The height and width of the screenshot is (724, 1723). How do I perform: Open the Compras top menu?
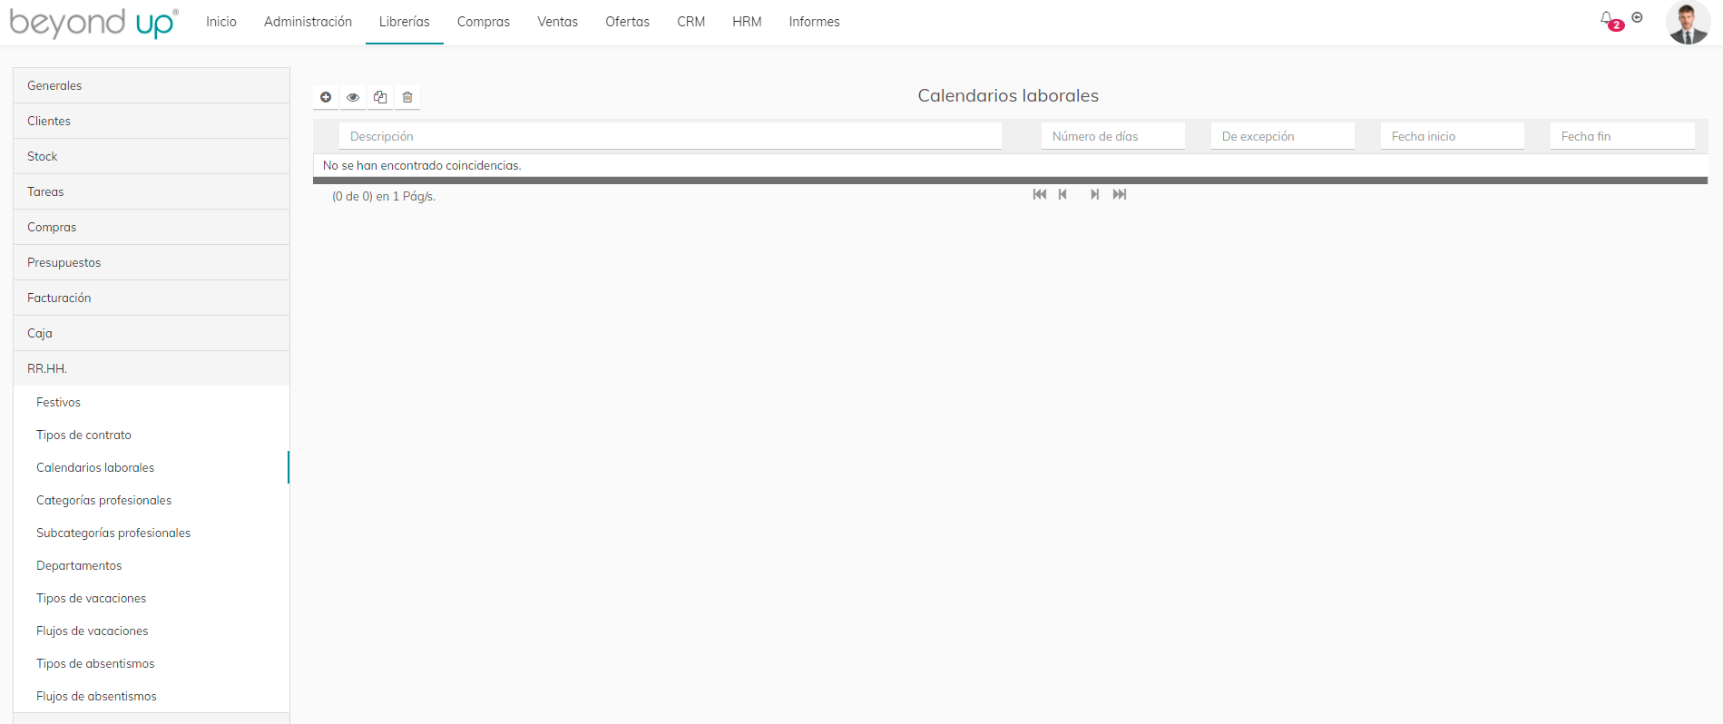pos(484,22)
